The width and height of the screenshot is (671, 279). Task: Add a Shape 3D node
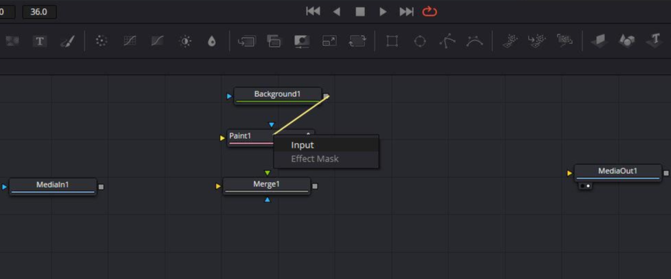(627, 41)
